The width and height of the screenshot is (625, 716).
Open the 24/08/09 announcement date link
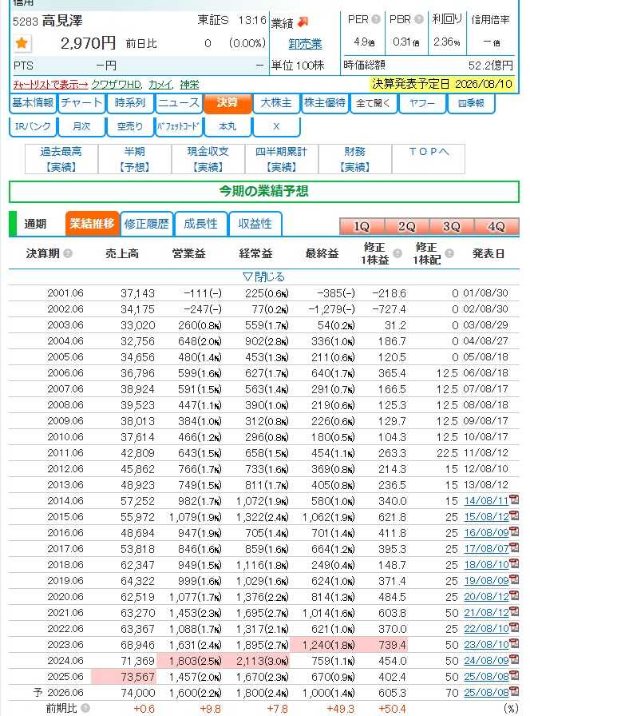[x=486, y=661]
